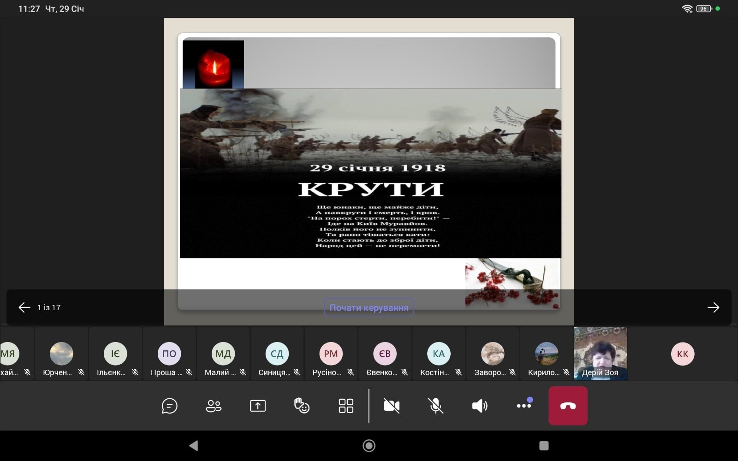Go to the previous slide
Image resolution: width=738 pixels, height=461 pixels.
(24, 307)
